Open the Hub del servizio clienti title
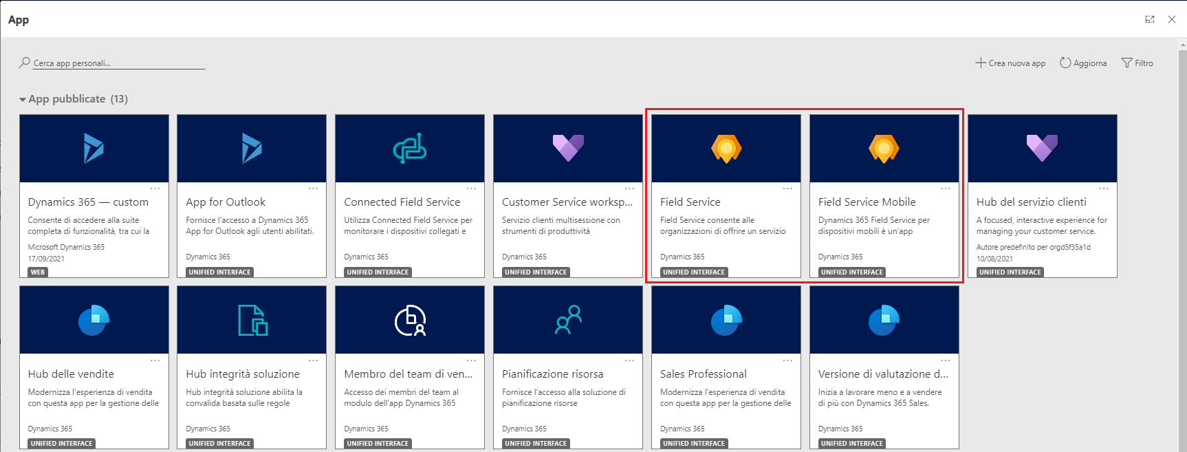Image resolution: width=1187 pixels, height=452 pixels. 1032,202
